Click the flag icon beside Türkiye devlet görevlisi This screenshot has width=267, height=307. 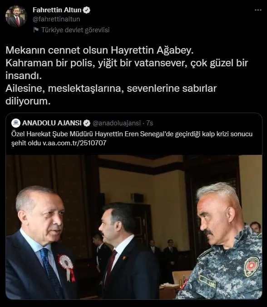(36, 30)
